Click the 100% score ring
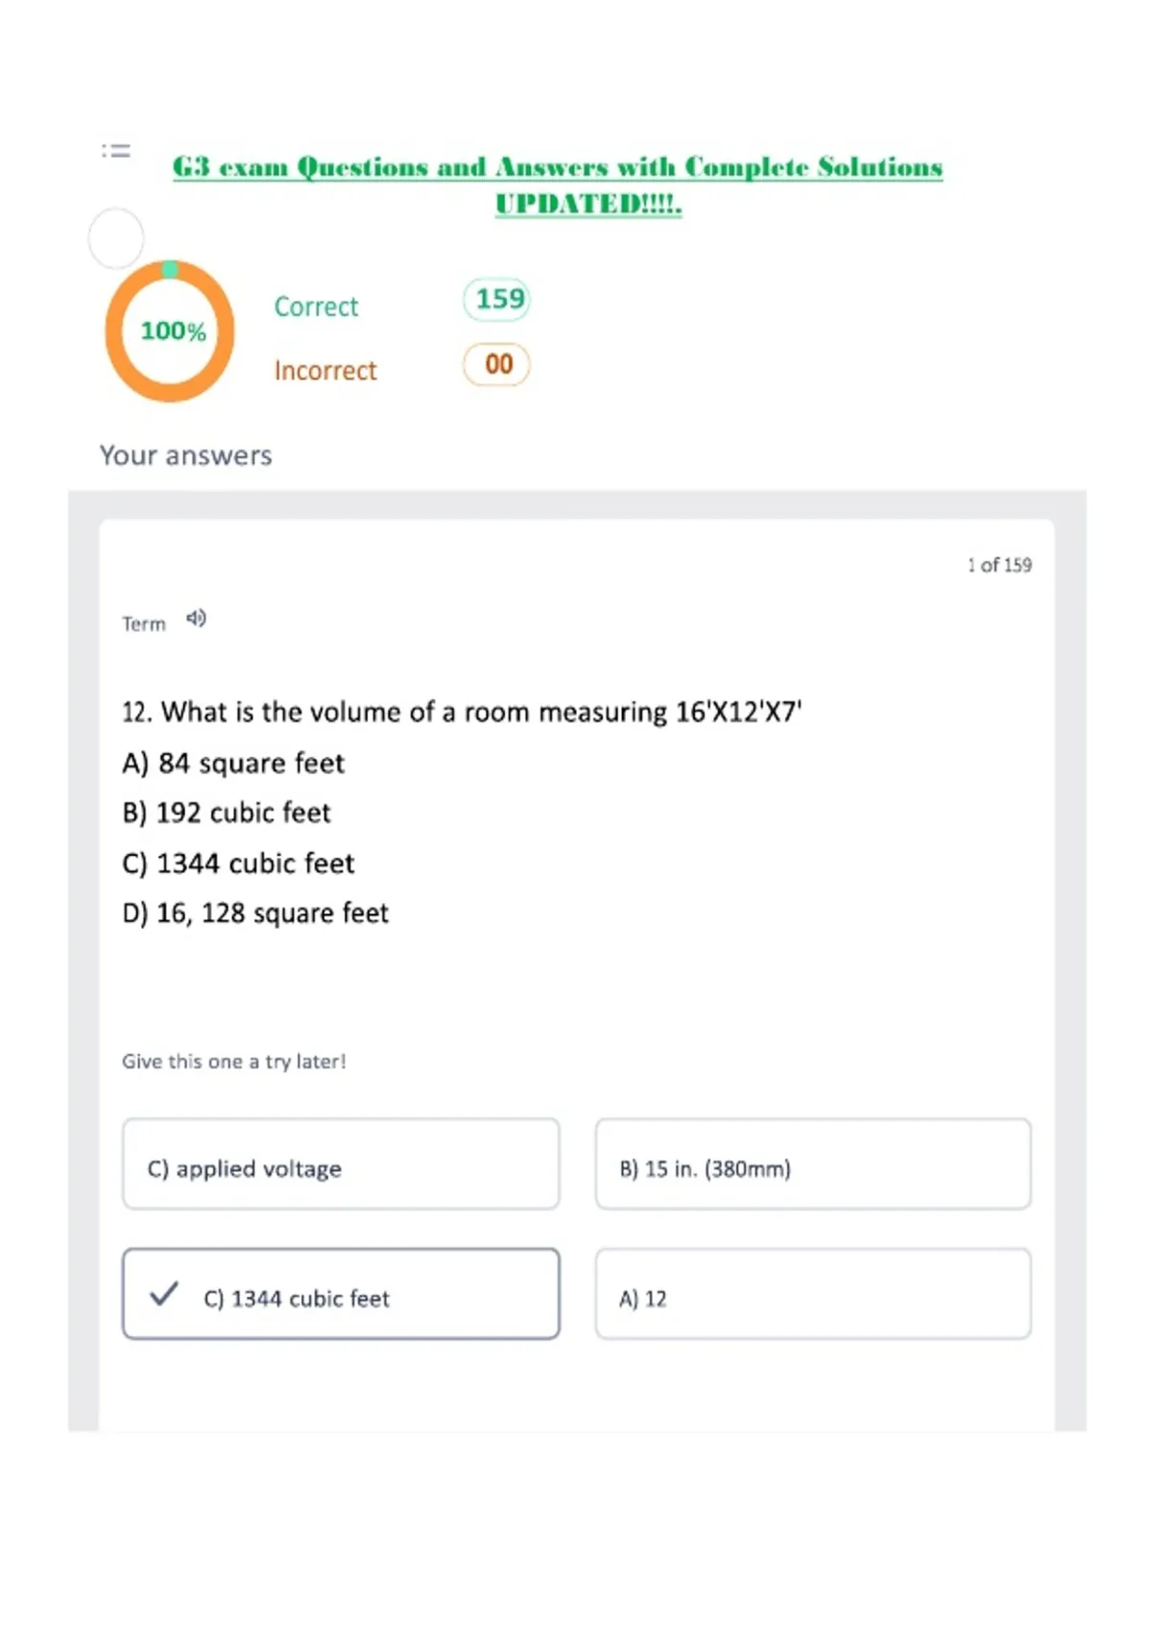This screenshot has width=1152, height=1633. tap(171, 330)
